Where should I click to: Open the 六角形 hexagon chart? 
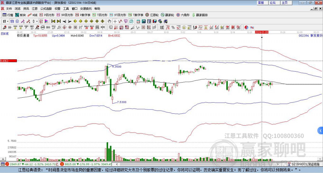click(x=183, y=15)
